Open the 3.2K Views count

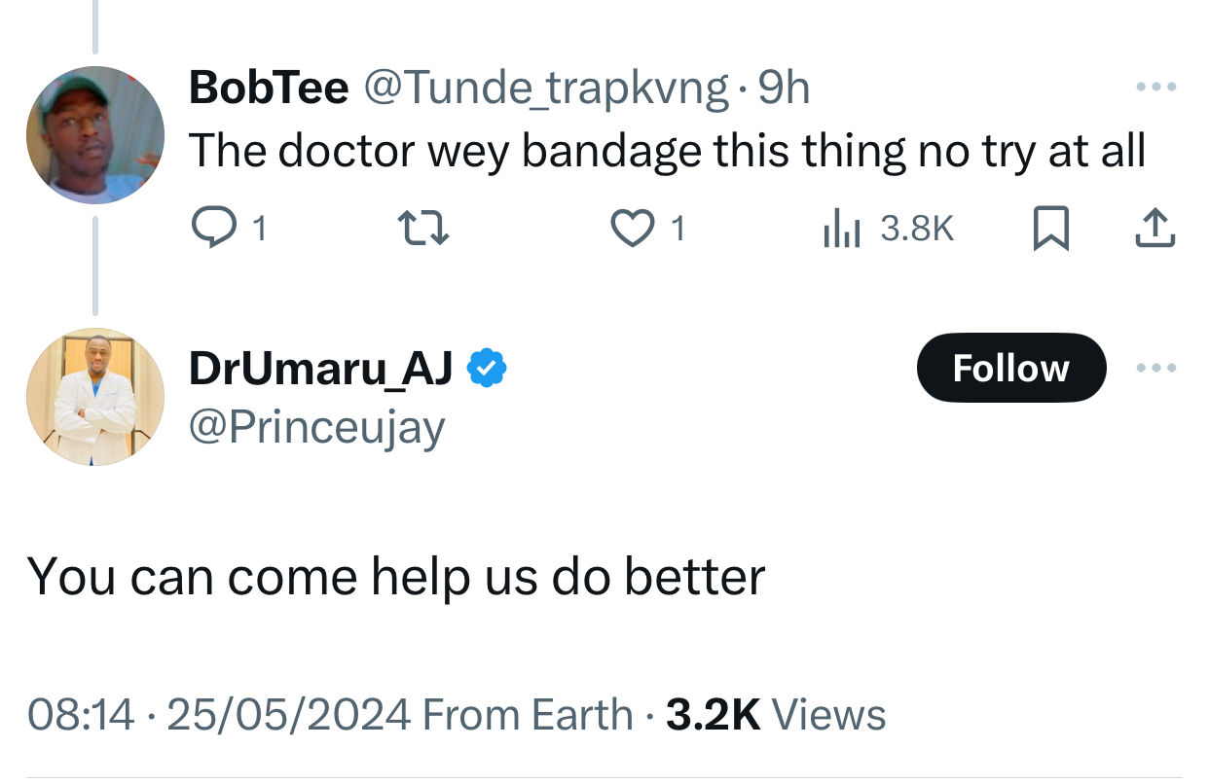click(x=775, y=715)
